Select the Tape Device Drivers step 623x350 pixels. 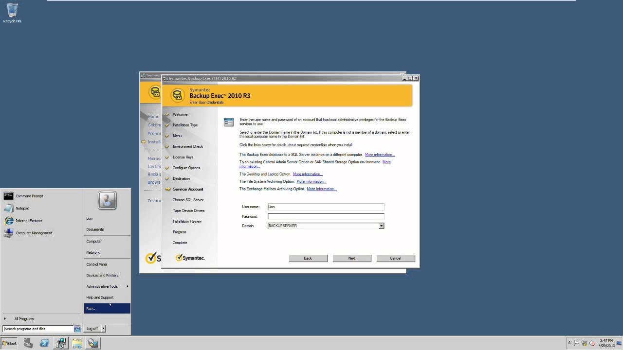coord(188,210)
